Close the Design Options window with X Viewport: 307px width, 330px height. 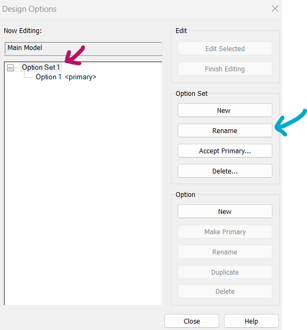coord(275,9)
